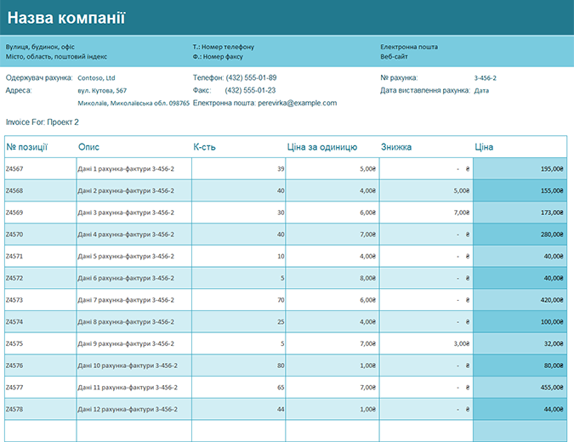Click the address 'вул. Кутова, 567'

pyautogui.click(x=102, y=91)
